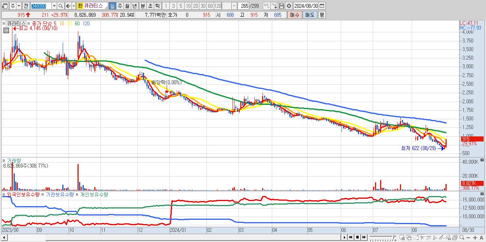
Task: Click the replay speed slider handle
Action: 394,237
